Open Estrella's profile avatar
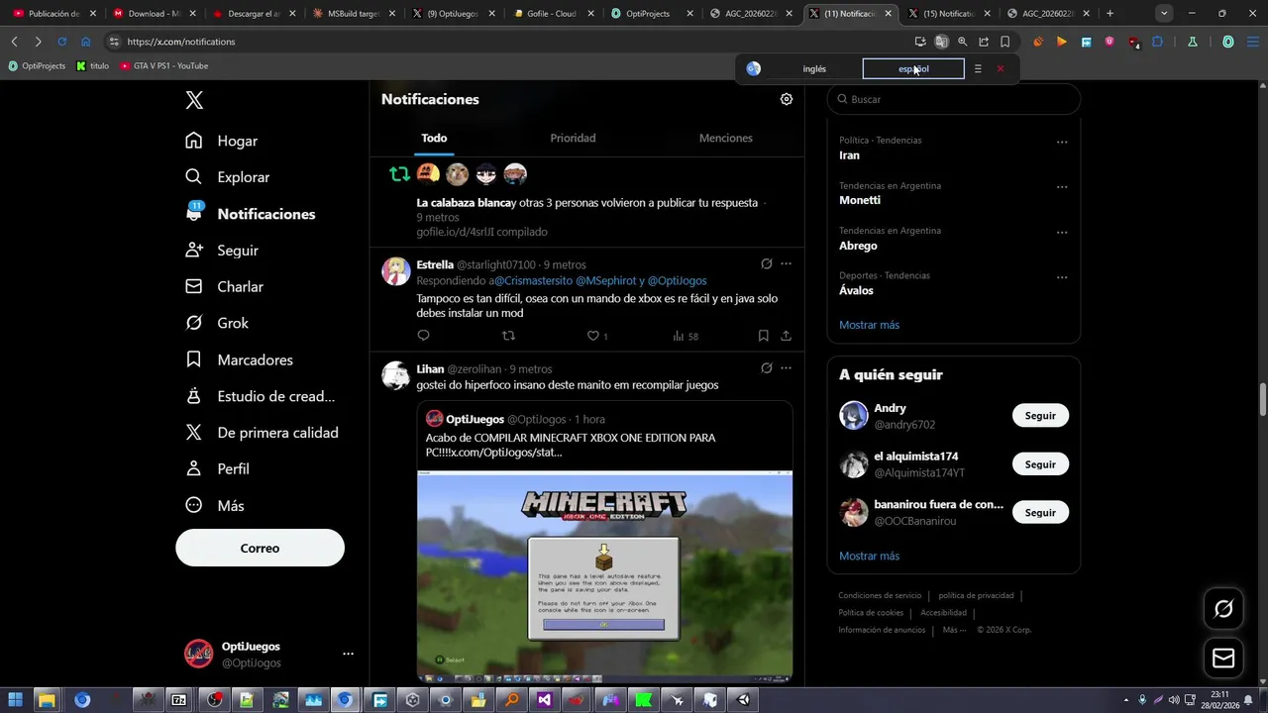This screenshot has height=713, width=1268. coord(396,271)
